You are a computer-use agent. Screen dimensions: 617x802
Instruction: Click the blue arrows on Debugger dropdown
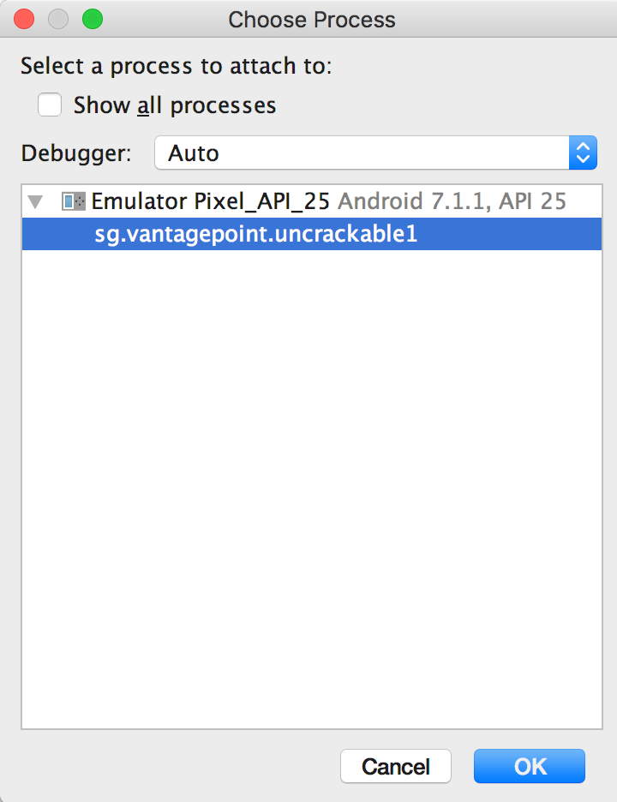point(583,153)
